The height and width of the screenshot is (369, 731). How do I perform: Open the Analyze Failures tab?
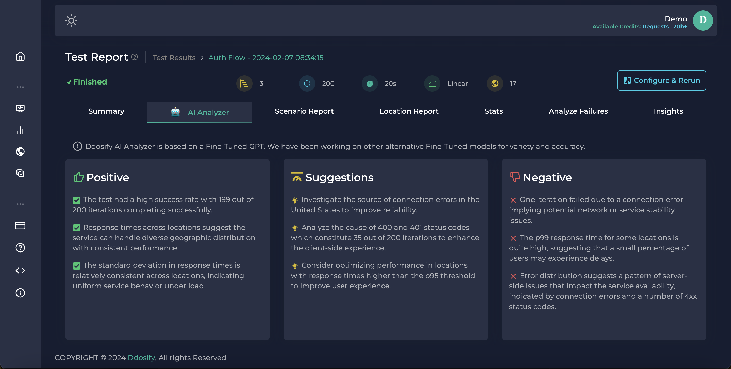coord(578,111)
